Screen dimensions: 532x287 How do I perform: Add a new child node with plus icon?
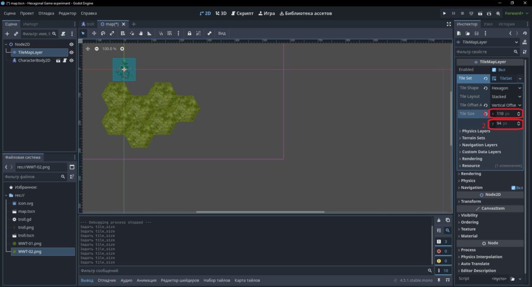[x=7, y=34]
